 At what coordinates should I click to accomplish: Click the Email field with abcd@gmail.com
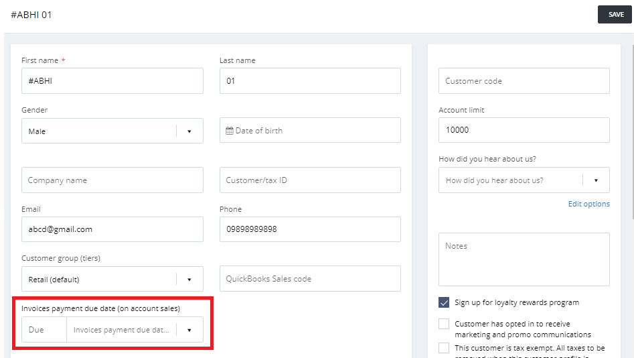click(x=112, y=229)
